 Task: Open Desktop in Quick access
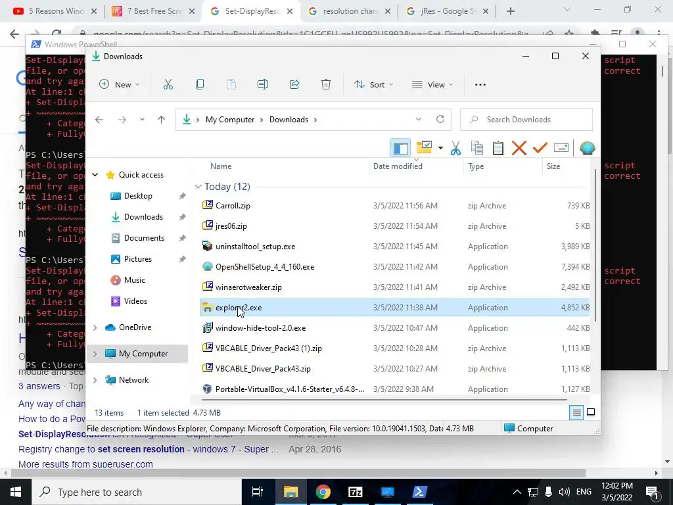pos(138,196)
